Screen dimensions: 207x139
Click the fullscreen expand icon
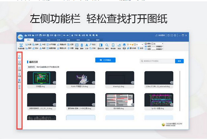pyautogui.click(x=172, y=35)
